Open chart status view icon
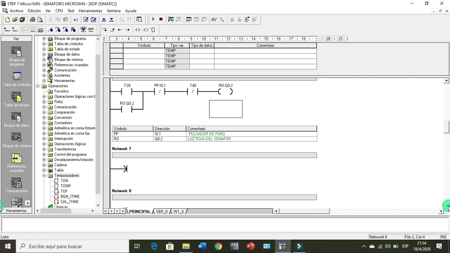The width and height of the screenshot is (450, 253). [x=189, y=20]
